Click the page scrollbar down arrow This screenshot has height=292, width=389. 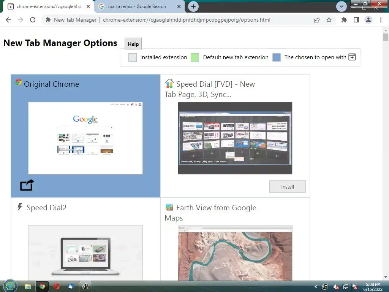click(x=386, y=277)
